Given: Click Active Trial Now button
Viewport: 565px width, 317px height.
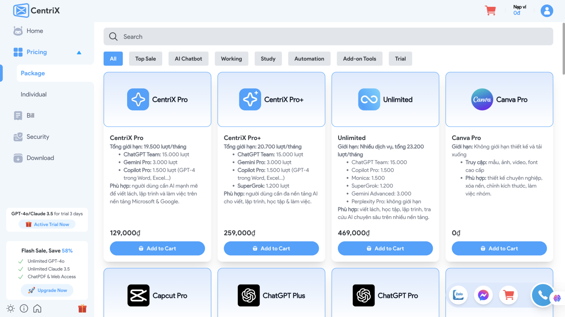Looking at the screenshot, I should [47, 224].
